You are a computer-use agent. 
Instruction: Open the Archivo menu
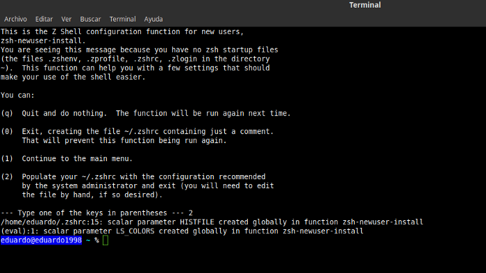coord(15,19)
